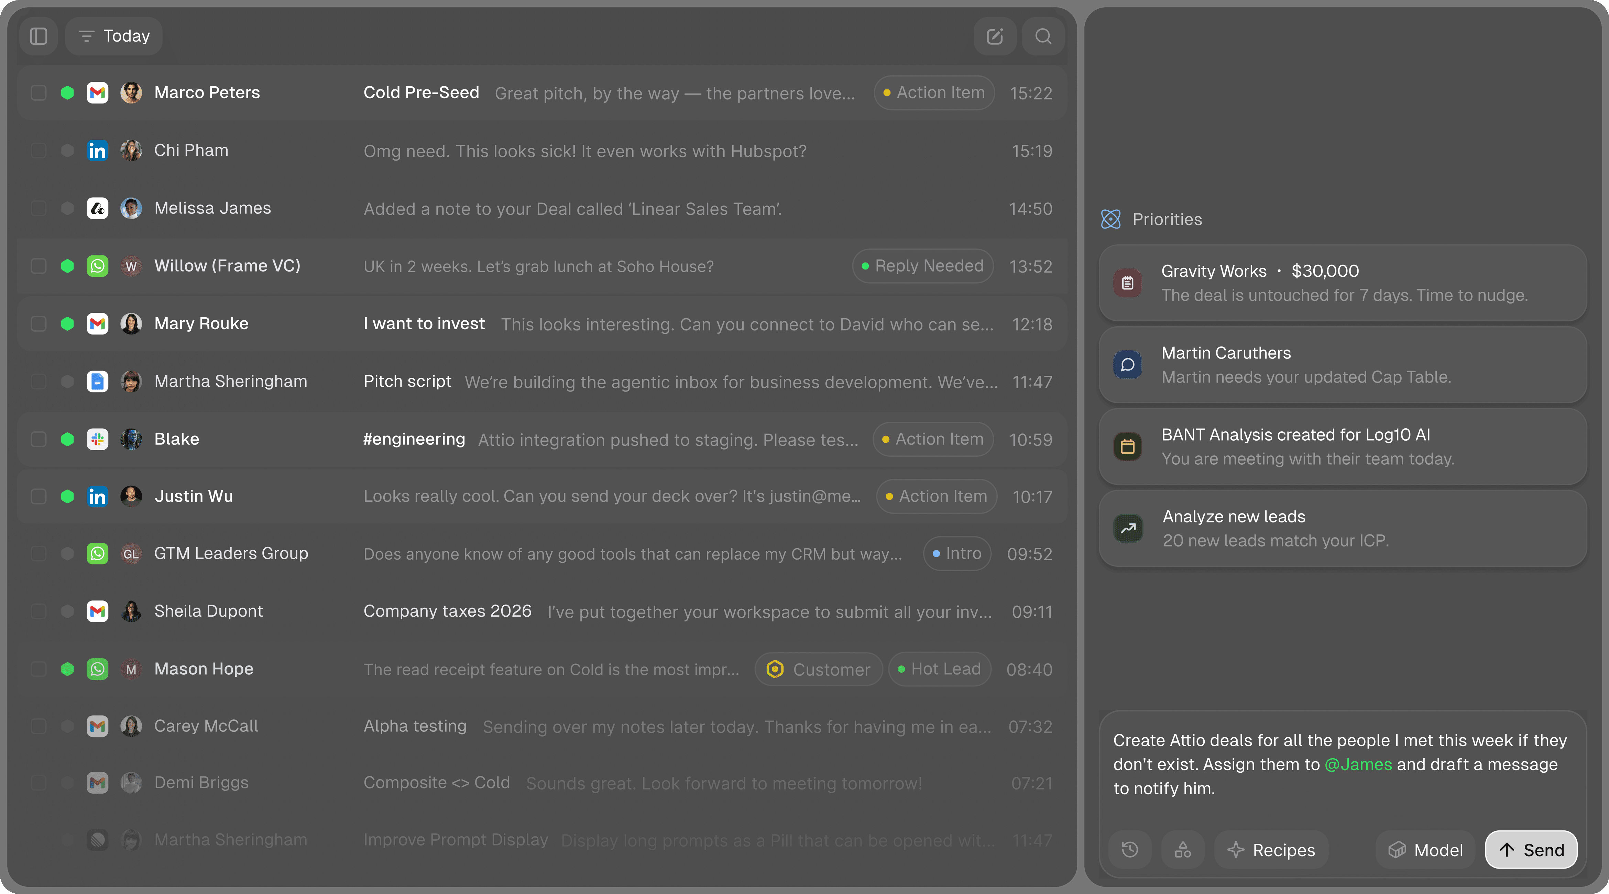Click the history clock icon in composer
The height and width of the screenshot is (894, 1609).
point(1130,850)
